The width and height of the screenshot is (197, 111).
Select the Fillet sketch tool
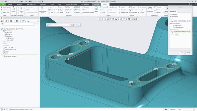pos(68,7)
